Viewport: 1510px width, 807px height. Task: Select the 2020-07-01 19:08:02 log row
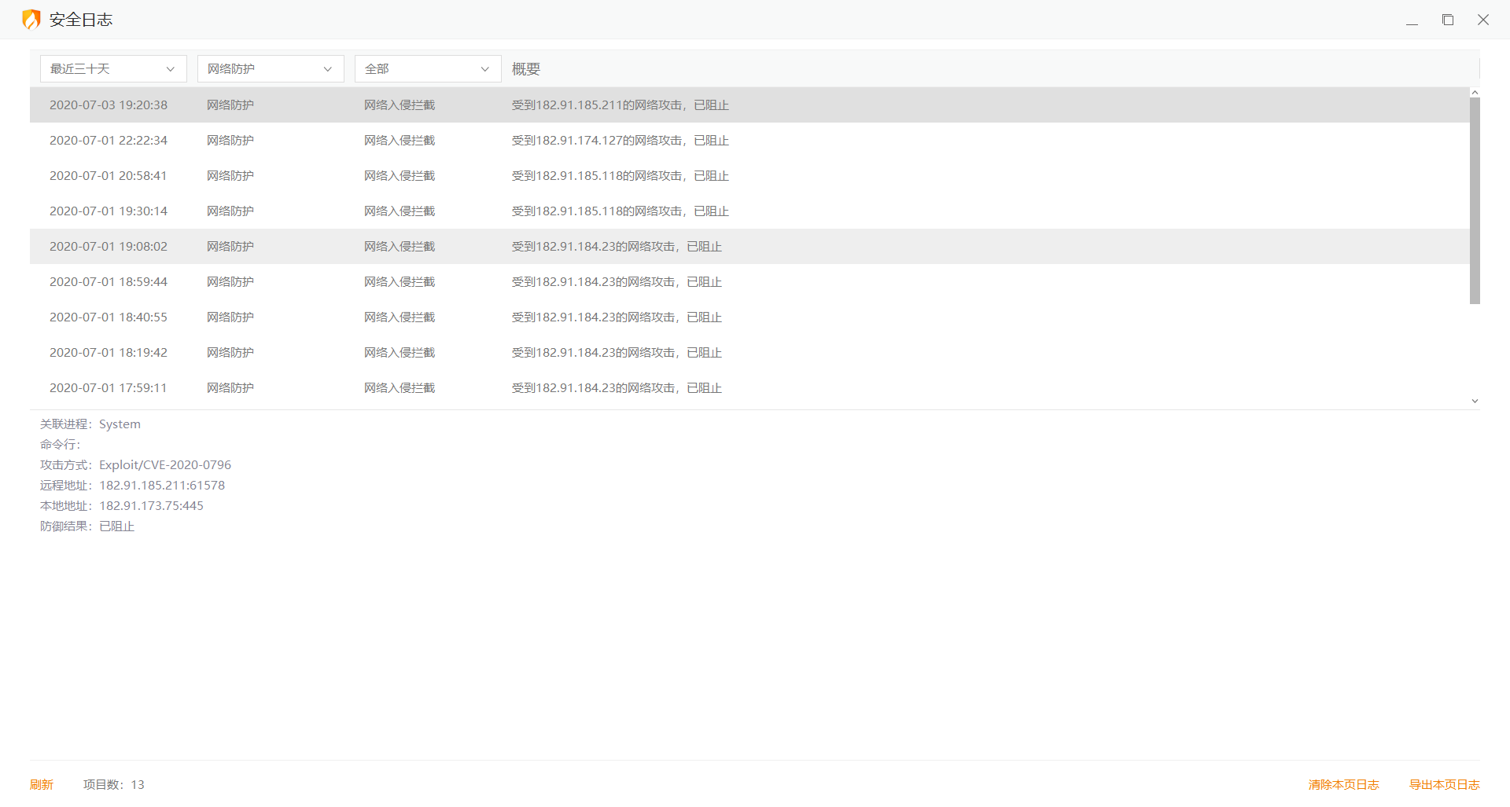(x=749, y=246)
